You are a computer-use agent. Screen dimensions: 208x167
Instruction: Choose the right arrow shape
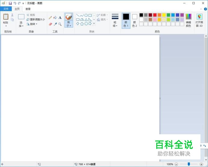coord(90,24)
